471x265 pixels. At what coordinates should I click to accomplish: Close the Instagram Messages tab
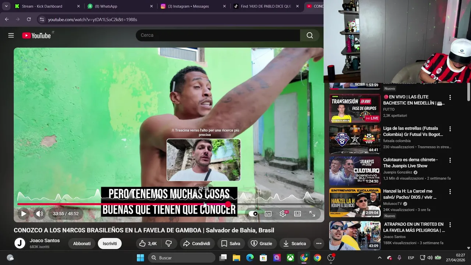(224, 6)
